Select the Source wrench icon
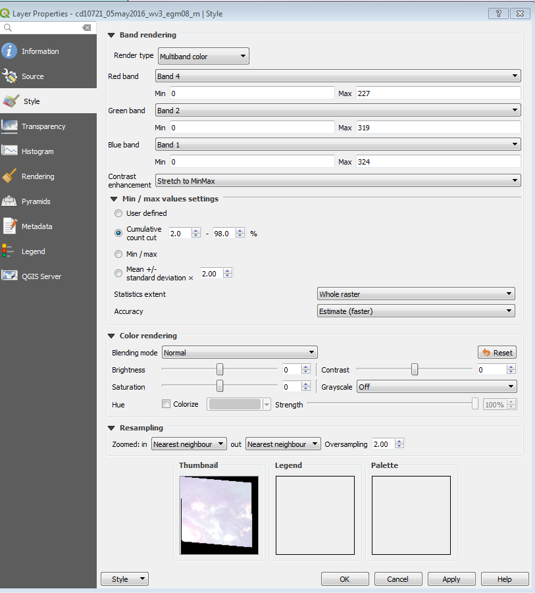This screenshot has width=535, height=593. pos(9,76)
